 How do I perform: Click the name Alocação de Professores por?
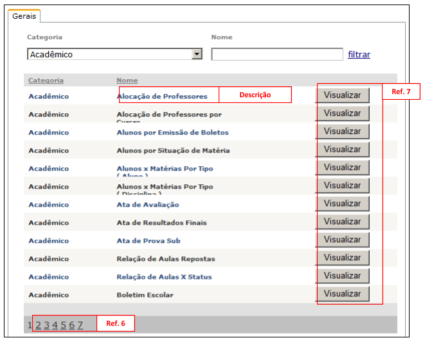(169, 114)
